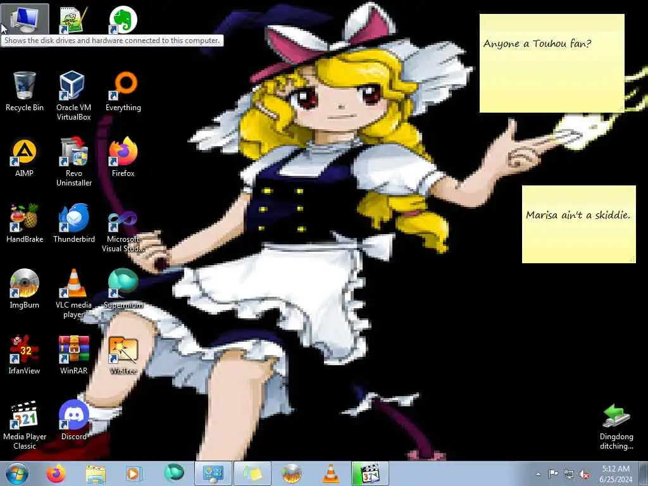The image size is (648, 486).
Task: Select the IrfanView desktop shortcut
Action: [x=25, y=354]
